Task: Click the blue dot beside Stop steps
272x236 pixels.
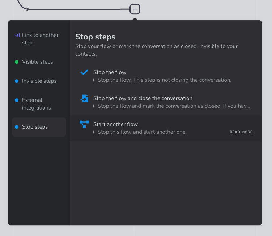Action: (x=17, y=127)
